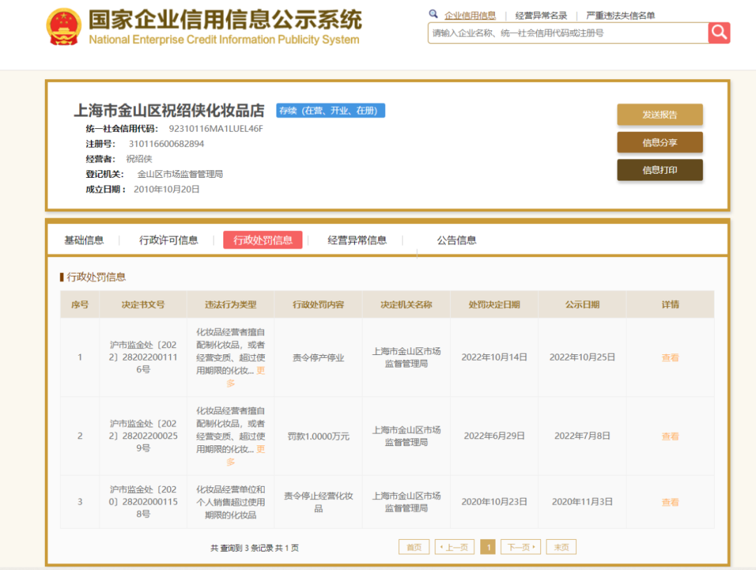Switch to the 行政许可信息 tab
Screen dimensions: 756x570
pos(168,240)
